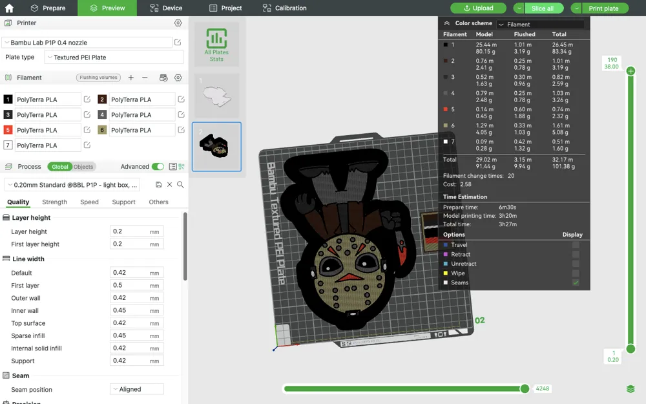This screenshot has height=404, width=646.
Task: Toggle Advanced settings switch
Action: pyautogui.click(x=158, y=167)
